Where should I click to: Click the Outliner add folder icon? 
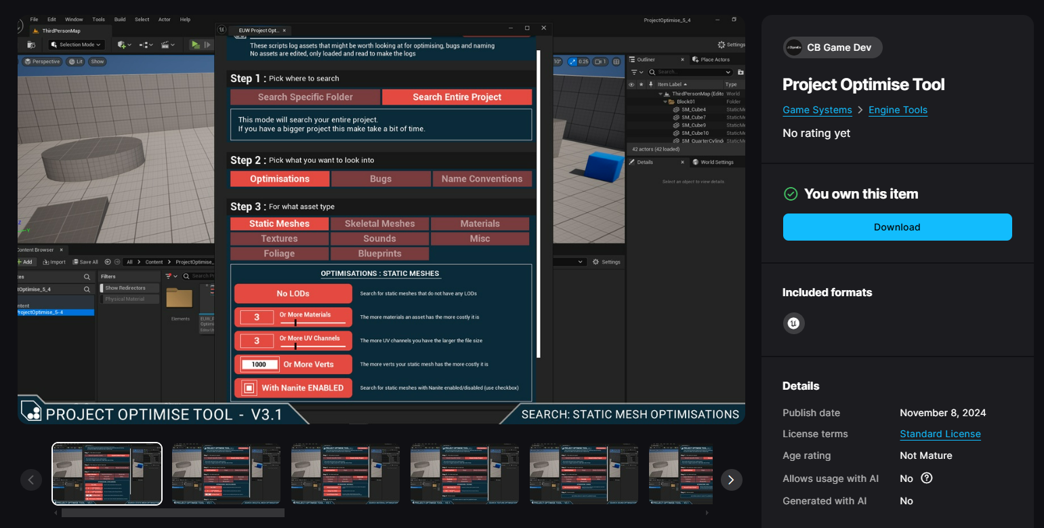tap(740, 72)
